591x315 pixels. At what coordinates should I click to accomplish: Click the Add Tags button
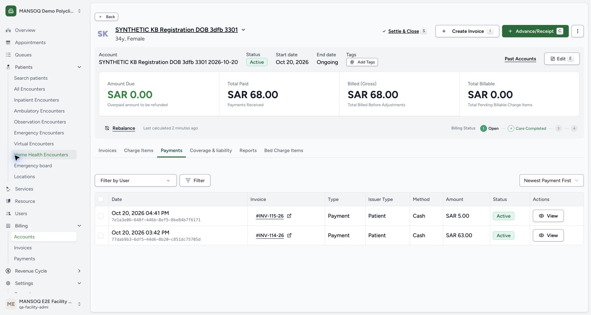[x=362, y=62]
